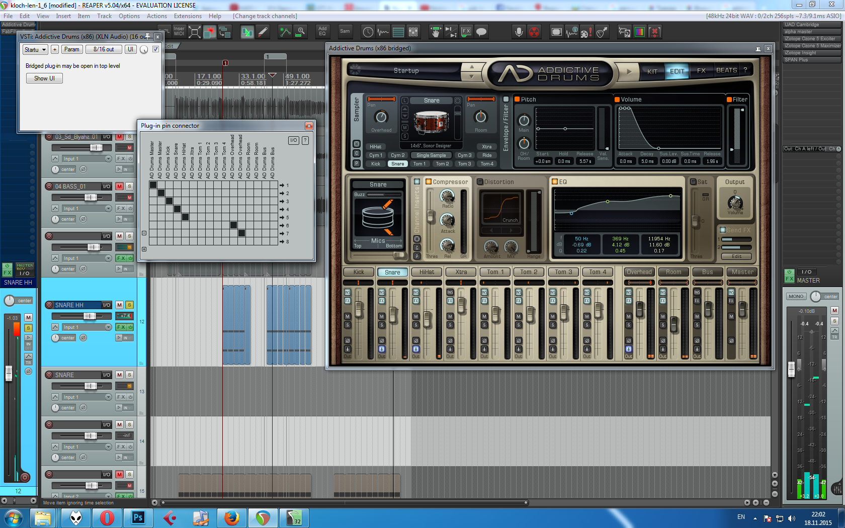Viewport: 845px width, 528px height.
Task: Open the Actions menu
Action: (157, 16)
